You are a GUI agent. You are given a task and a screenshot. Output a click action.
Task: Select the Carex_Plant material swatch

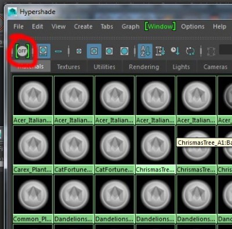[32, 149]
